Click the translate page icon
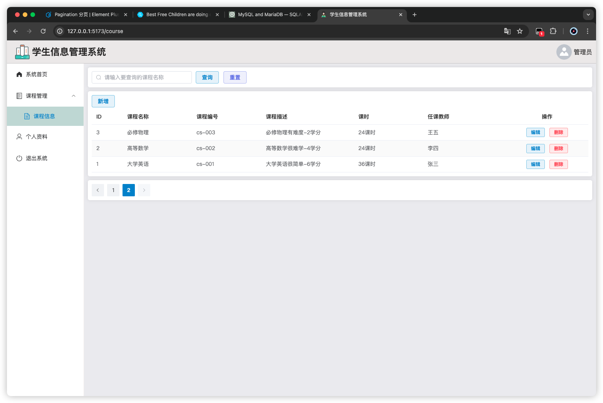 coord(507,31)
